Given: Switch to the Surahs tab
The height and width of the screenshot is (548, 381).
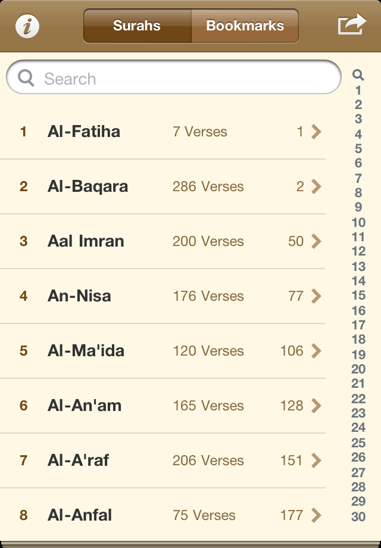Looking at the screenshot, I should (137, 26).
